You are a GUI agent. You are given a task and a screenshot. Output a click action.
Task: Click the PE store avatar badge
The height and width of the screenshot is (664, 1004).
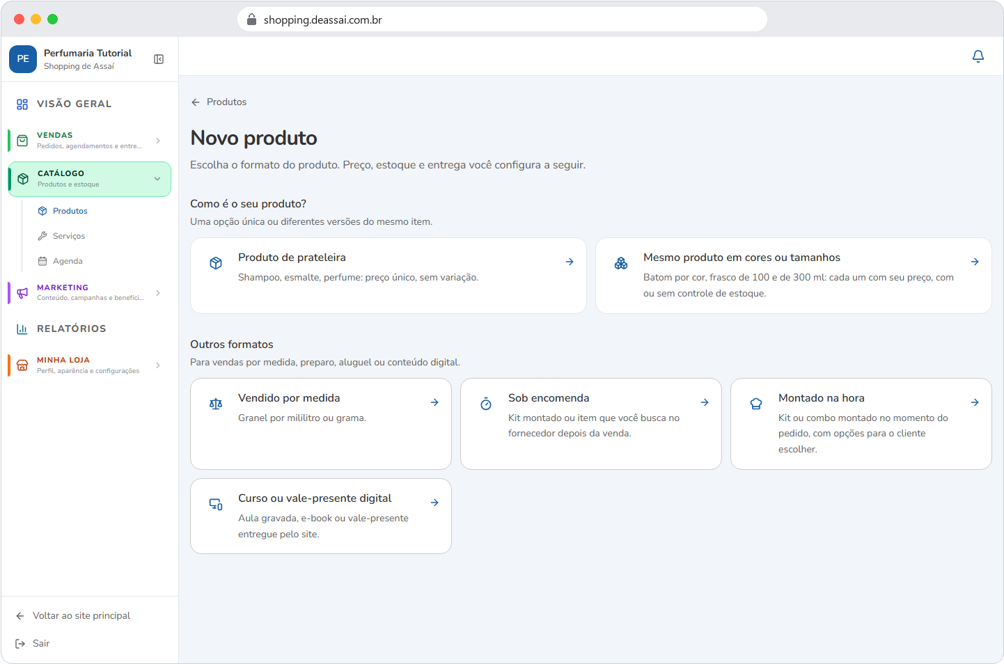(x=23, y=59)
